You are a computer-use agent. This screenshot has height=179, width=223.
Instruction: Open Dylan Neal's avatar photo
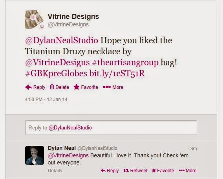[x=35, y=155]
